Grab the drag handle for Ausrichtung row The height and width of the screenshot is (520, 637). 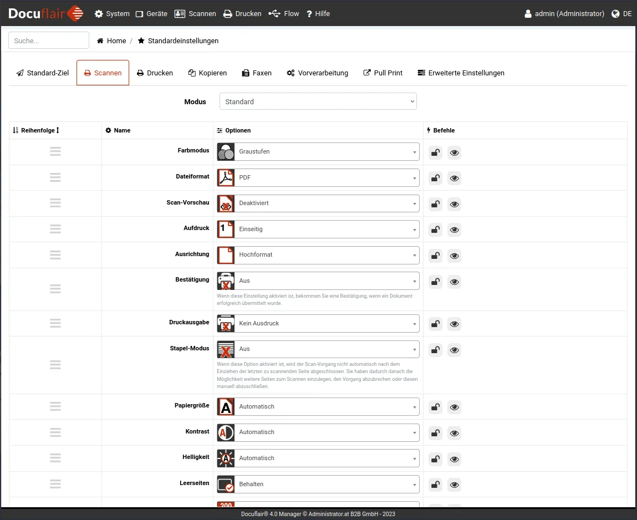point(55,255)
